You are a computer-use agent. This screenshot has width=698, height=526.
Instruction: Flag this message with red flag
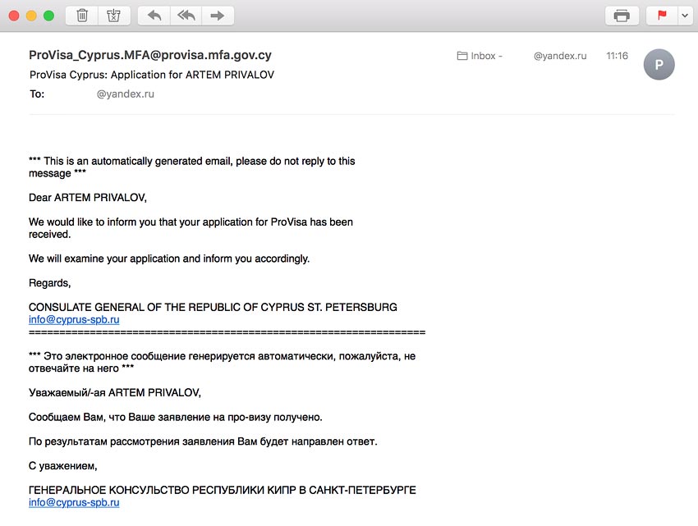[662, 16]
